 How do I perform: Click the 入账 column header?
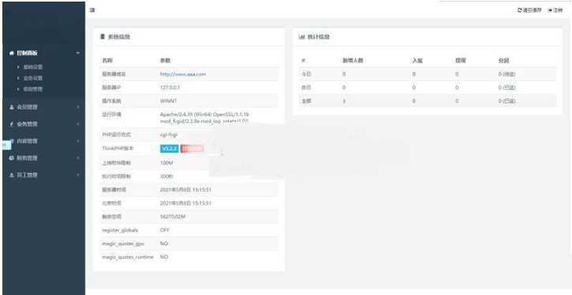point(417,61)
